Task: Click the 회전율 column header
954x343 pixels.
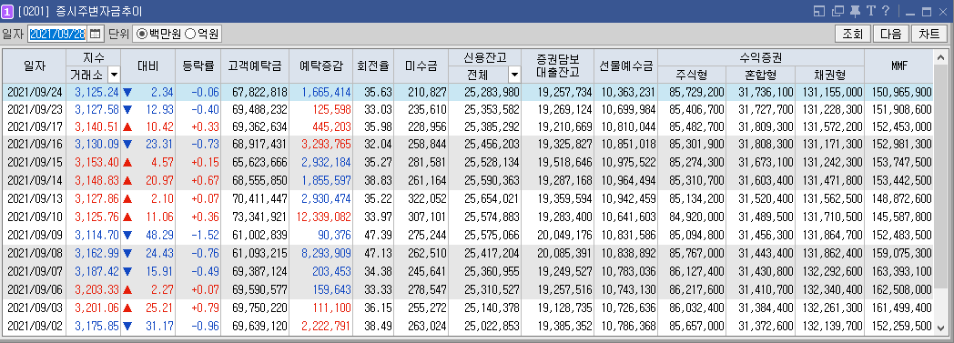Action: click(x=373, y=66)
